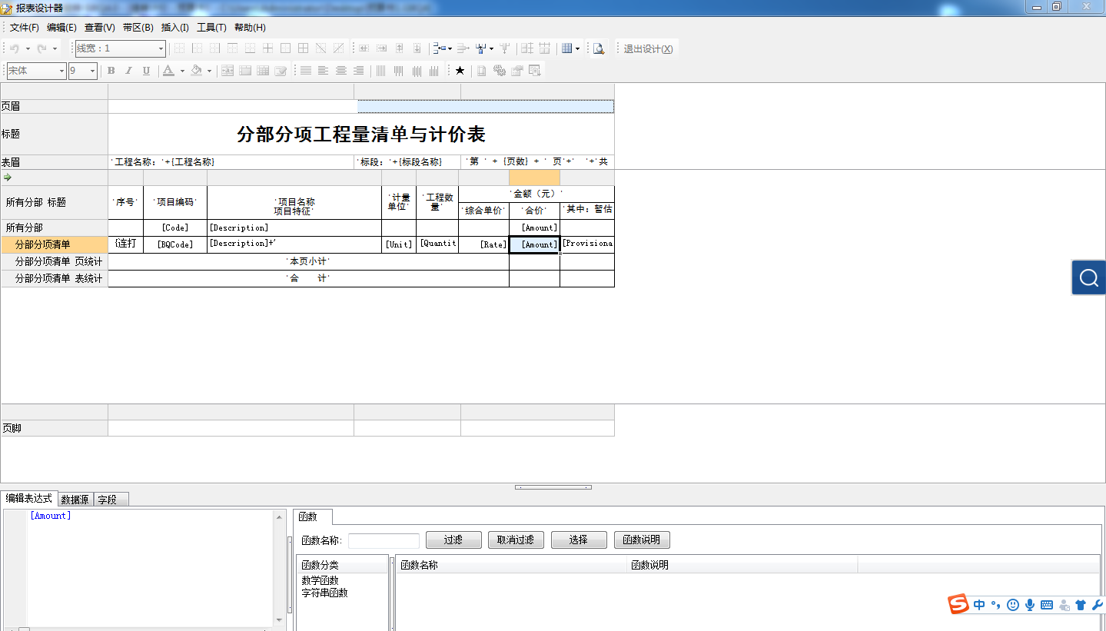1106x631 pixels.
Task: Click the 过滤 button
Action: pyautogui.click(x=453, y=540)
